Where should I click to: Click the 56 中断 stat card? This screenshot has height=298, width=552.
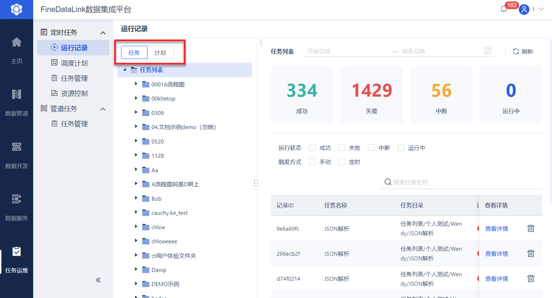click(441, 95)
